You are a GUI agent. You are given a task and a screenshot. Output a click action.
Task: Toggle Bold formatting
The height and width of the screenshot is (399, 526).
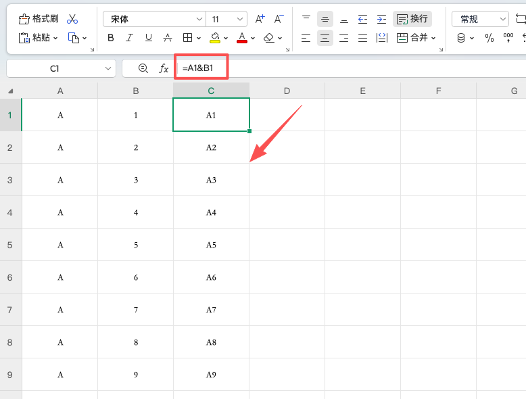[x=111, y=38]
